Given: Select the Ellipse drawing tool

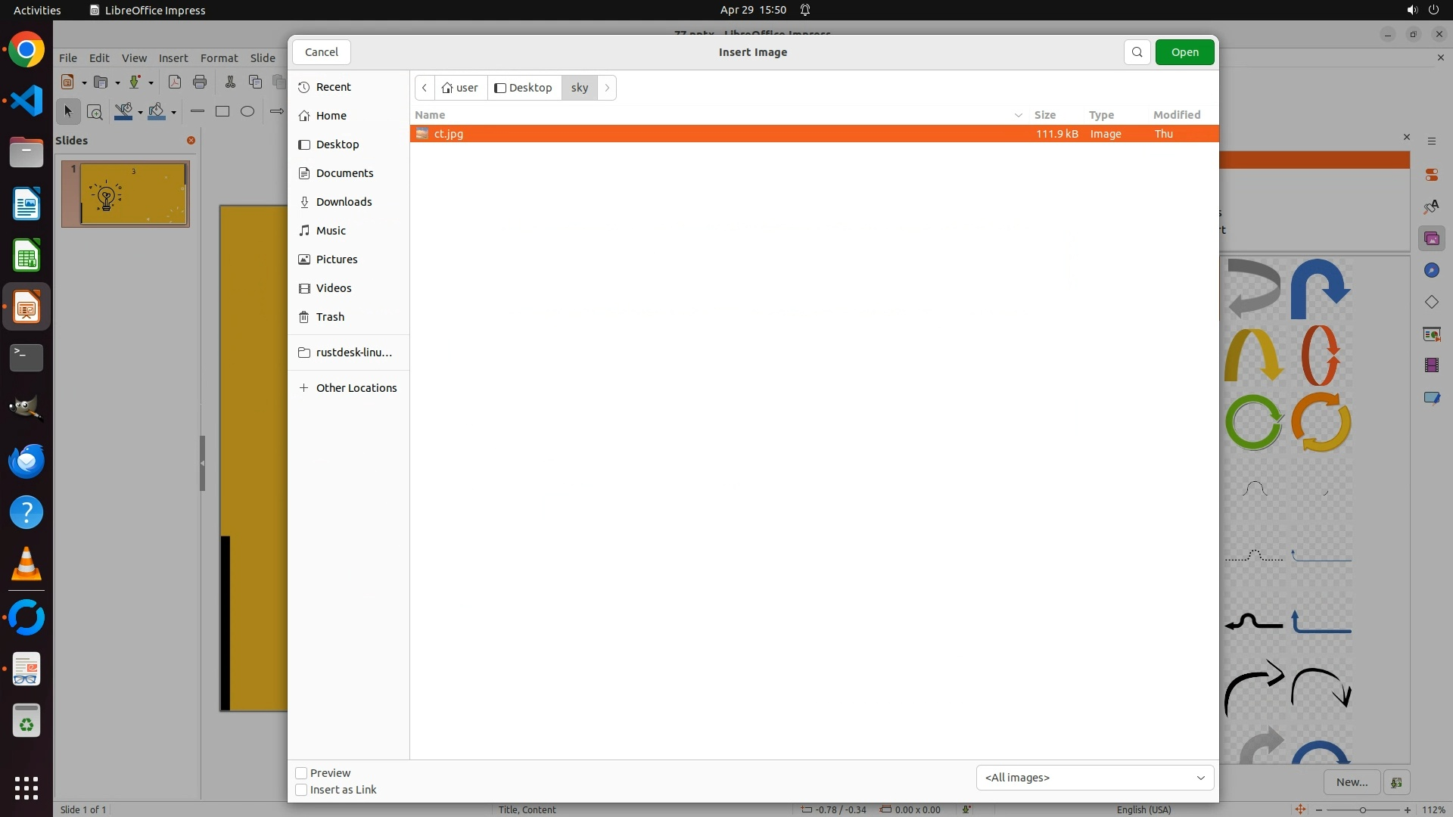Looking at the screenshot, I should click(247, 111).
